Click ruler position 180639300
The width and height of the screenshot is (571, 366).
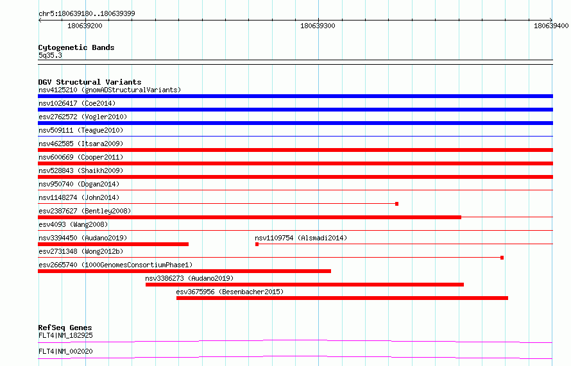pyautogui.click(x=318, y=26)
